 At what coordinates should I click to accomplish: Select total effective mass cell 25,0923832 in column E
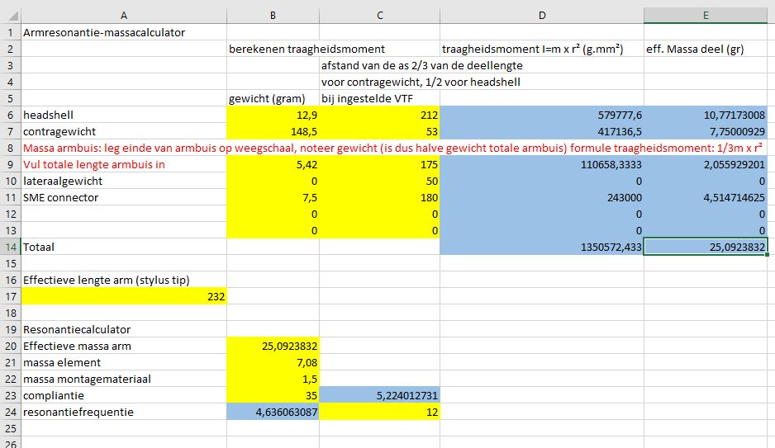tap(706, 248)
